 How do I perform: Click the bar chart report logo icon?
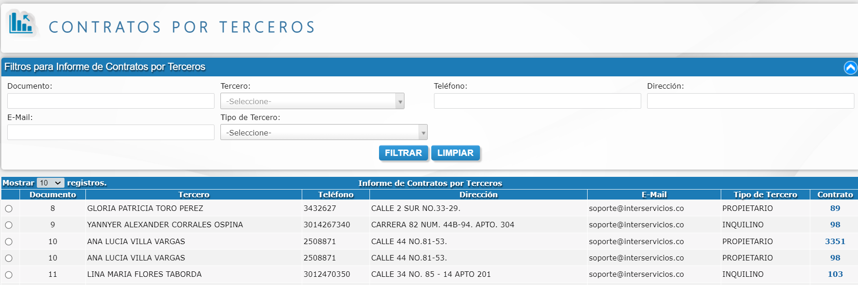(x=21, y=23)
